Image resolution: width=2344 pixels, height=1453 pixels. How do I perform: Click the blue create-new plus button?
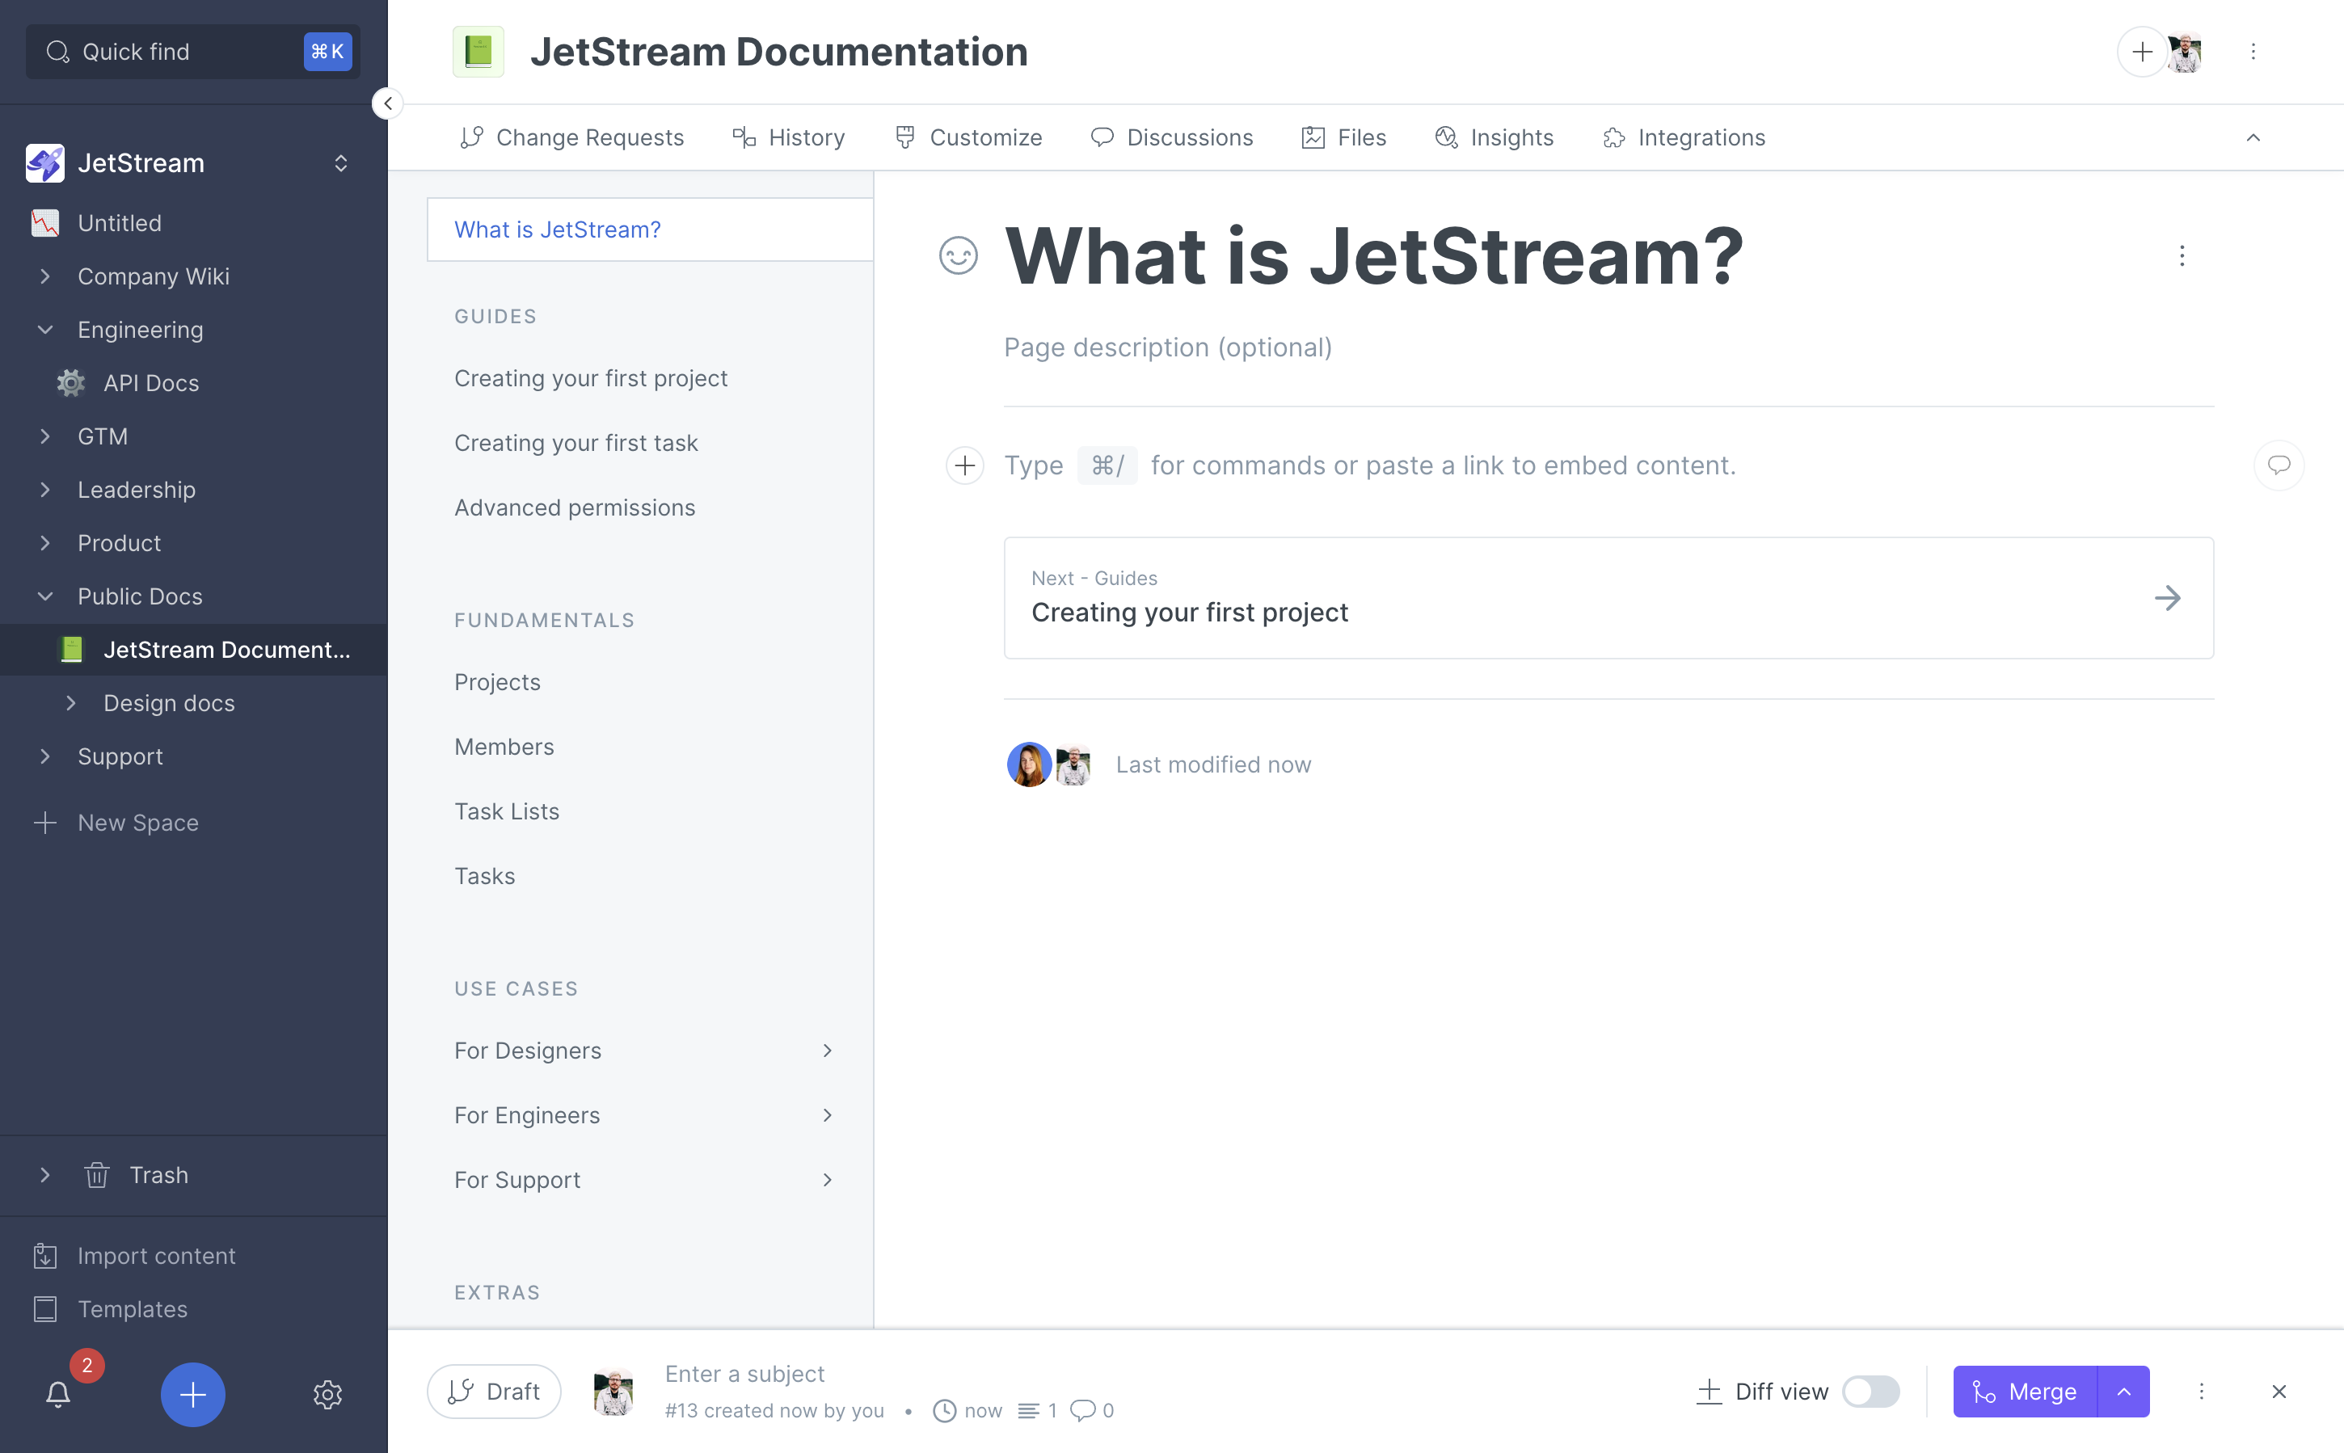click(x=192, y=1394)
